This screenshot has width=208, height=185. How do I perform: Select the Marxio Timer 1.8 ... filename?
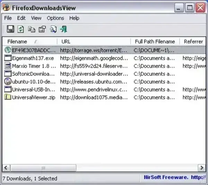[34, 66]
